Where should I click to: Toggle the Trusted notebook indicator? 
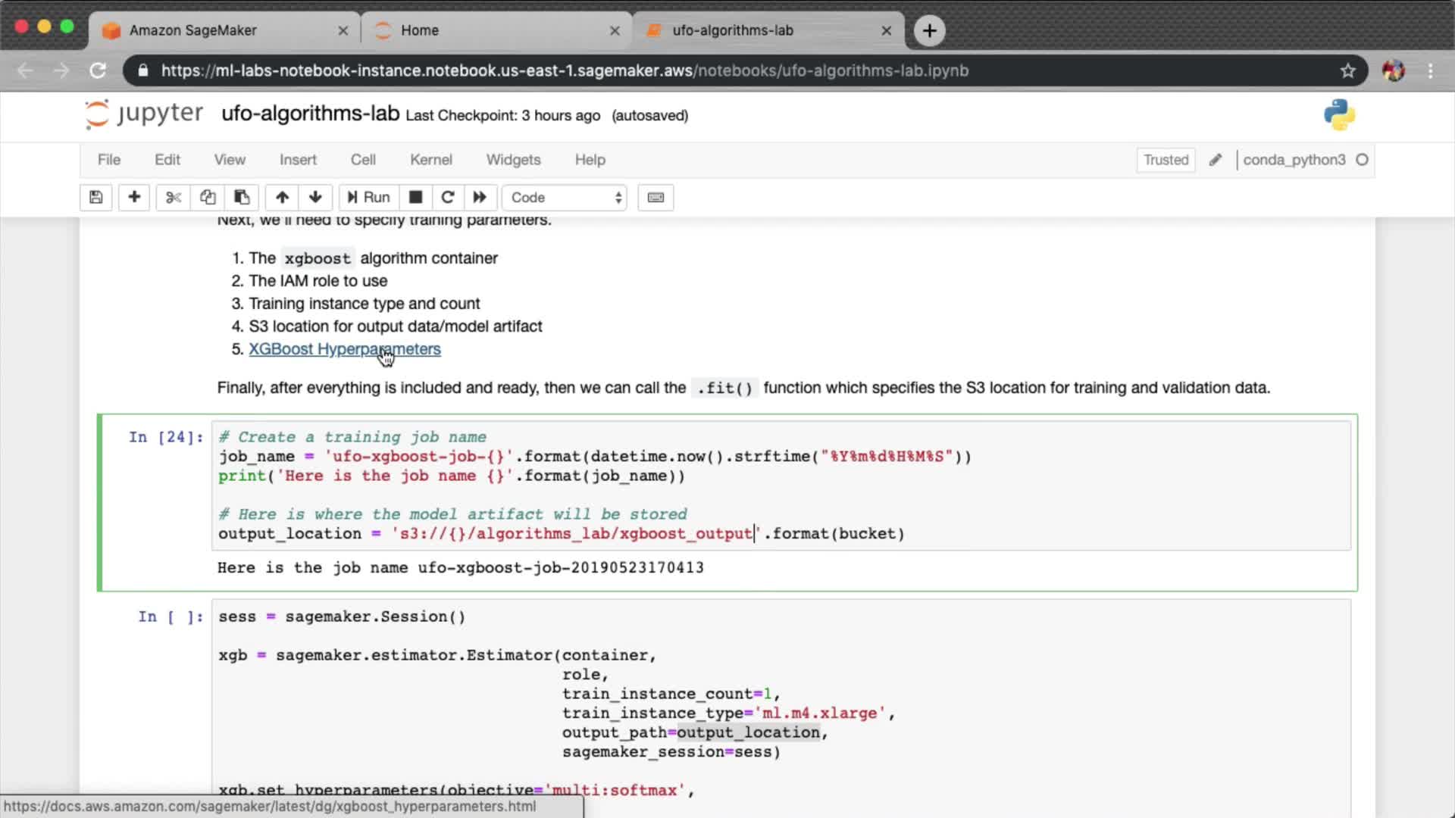click(x=1166, y=160)
